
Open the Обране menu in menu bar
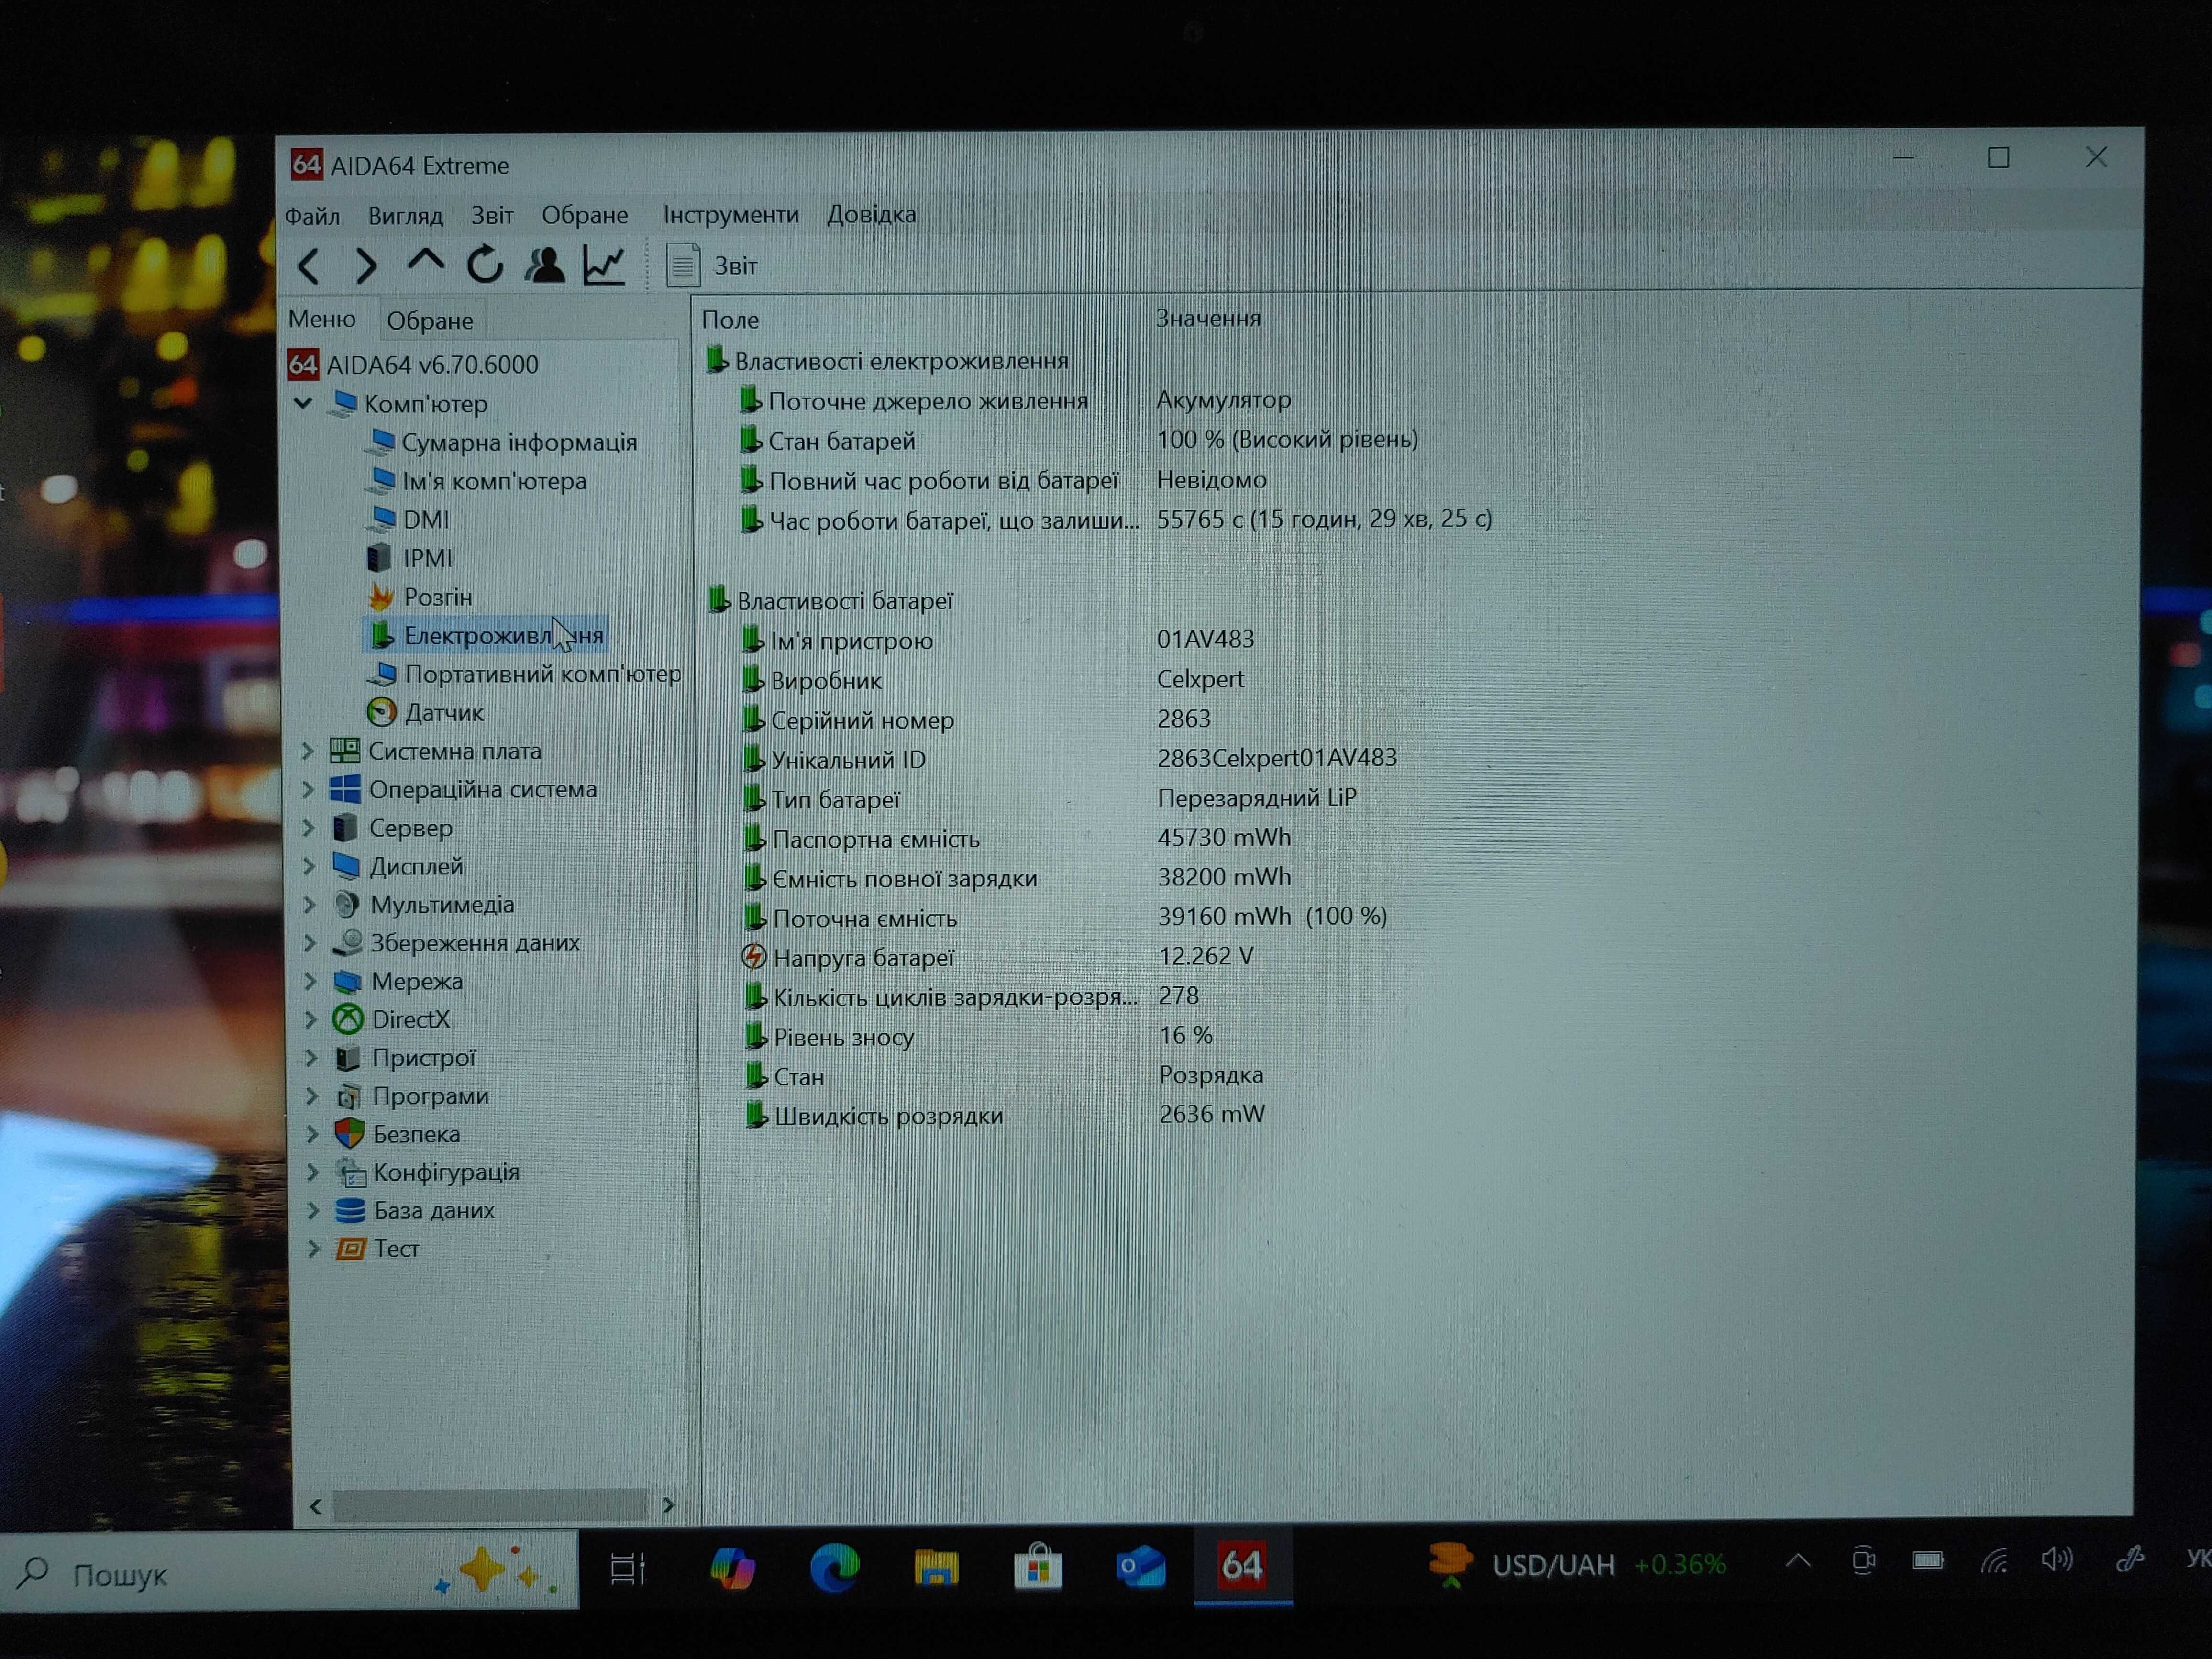585,215
